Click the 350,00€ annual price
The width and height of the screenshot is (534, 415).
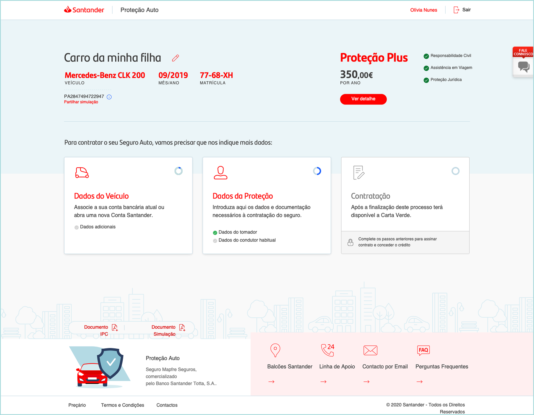coord(356,75)
